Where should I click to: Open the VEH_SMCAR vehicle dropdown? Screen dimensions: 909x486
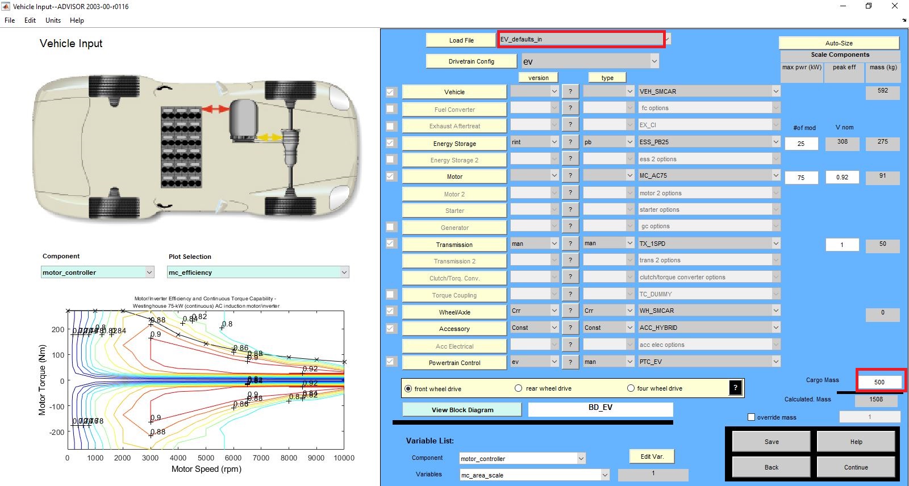[x=709, y=91]
